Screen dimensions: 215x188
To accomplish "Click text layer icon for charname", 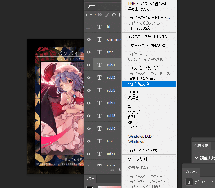I will coord(99,39).
